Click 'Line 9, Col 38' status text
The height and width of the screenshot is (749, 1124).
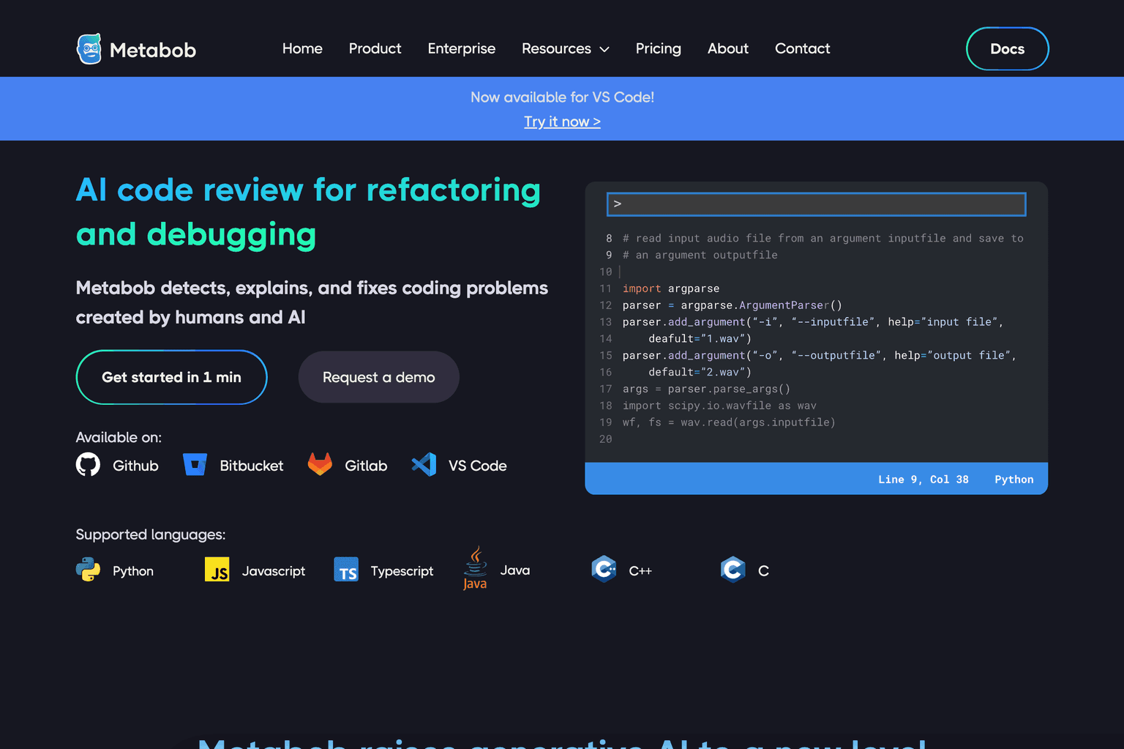[923, 480]
